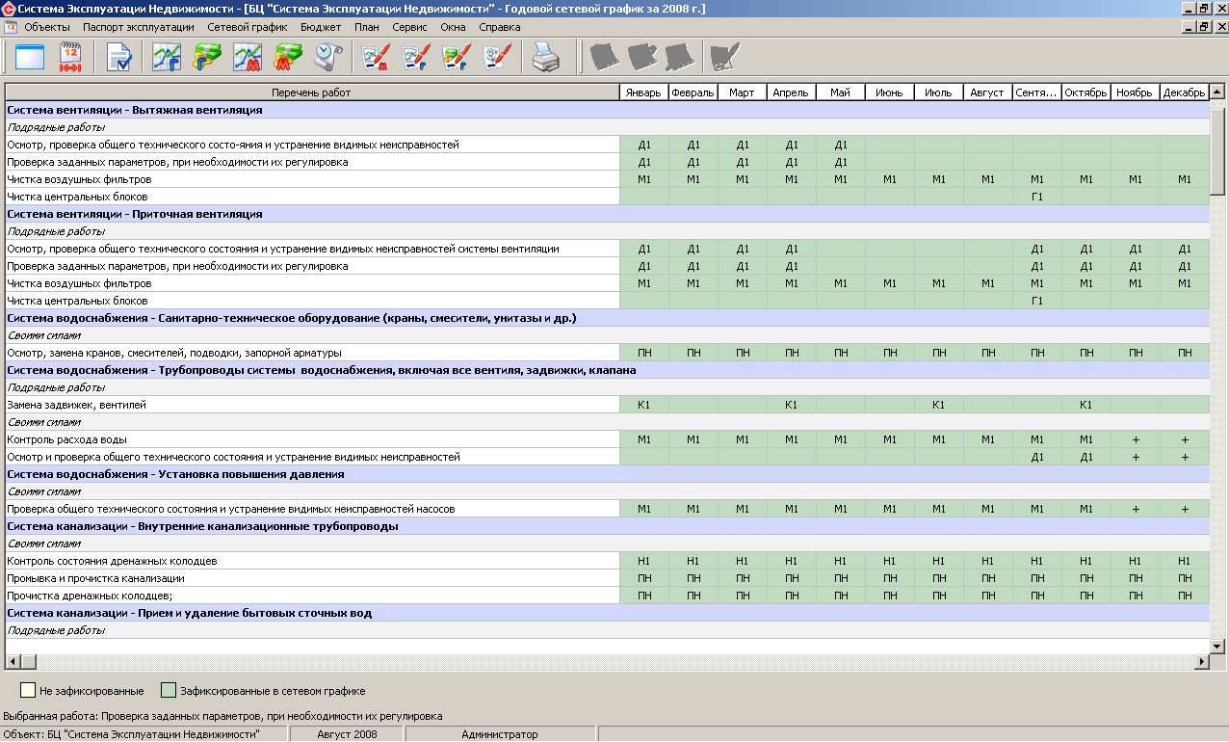1229x742 pixels.
Task: Click the money stack icon with red M
Action: (289, 58)
